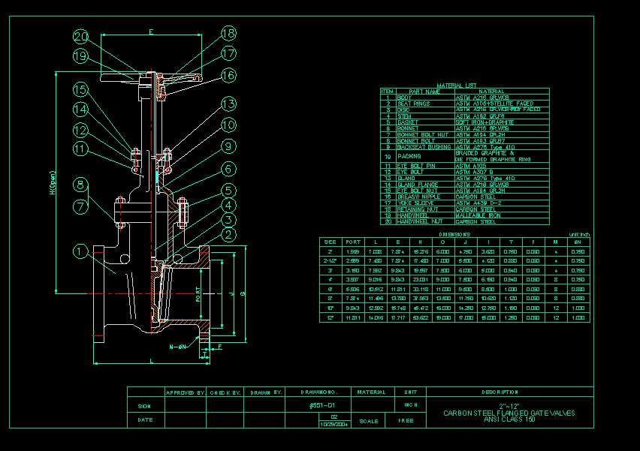Click the 'SCALE' label in title block

tap(369, 421)
